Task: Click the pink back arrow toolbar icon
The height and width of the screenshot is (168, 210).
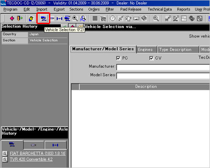Action: [12, 18]
